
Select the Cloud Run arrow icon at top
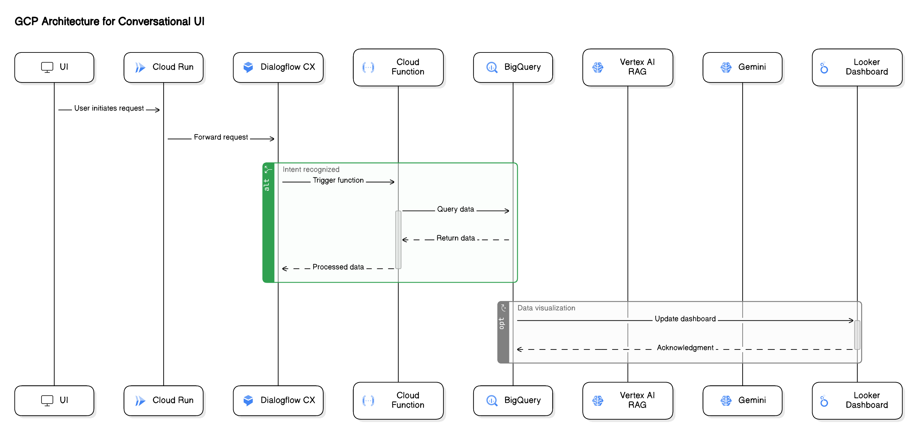[x=141, y=67]
